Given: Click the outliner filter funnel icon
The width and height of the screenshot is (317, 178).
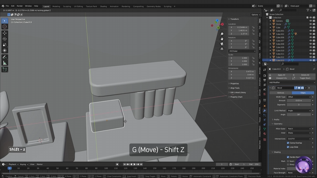Looking at the screenshot, I should pyautogui.click(x=308, y=10).
